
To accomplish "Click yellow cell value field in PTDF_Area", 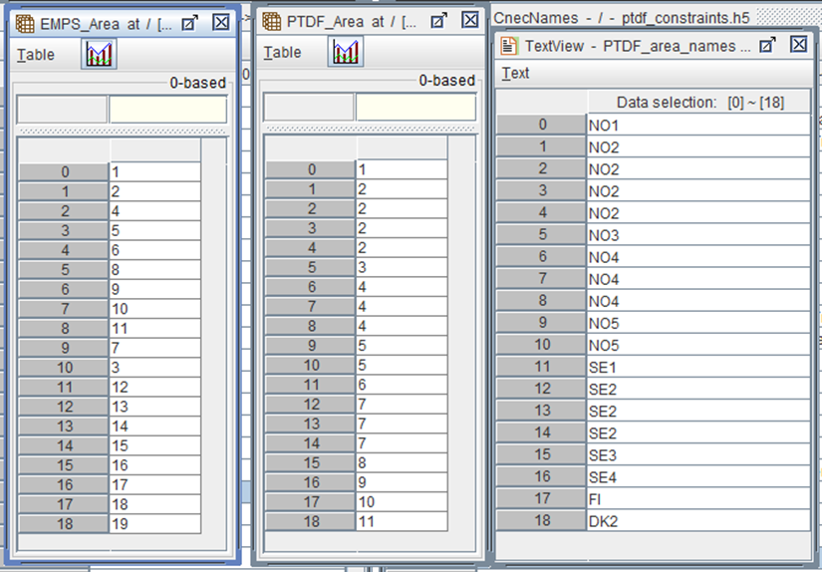I will (414, 108).
